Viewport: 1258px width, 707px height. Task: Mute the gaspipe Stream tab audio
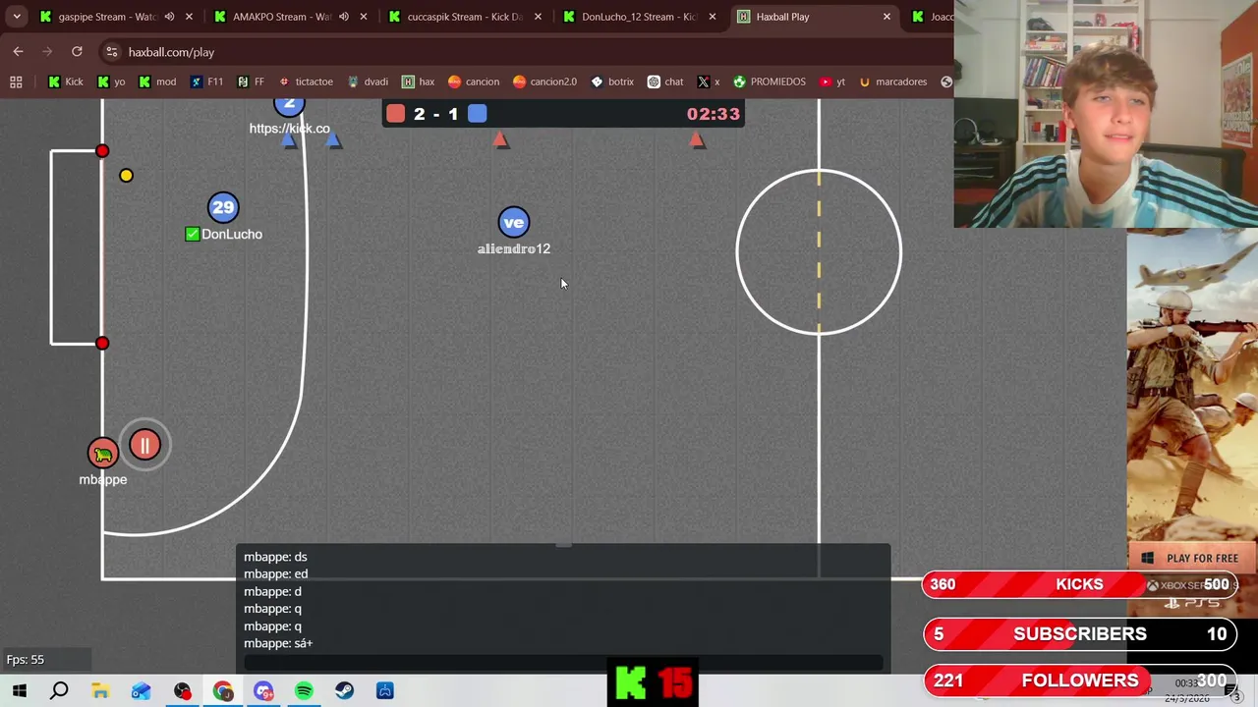[x=169, y=17]
